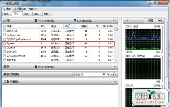Switch to the 网络 tab
The image size is (170, 107).
click(x=47, y=14)
